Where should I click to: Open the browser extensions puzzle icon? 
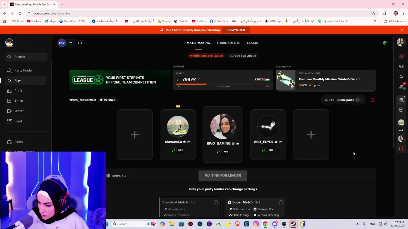(x=384, y=13)
